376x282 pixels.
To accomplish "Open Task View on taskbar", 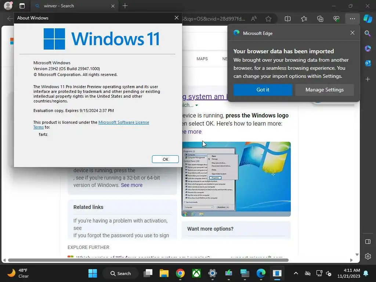I will click(x=148, y=273).
